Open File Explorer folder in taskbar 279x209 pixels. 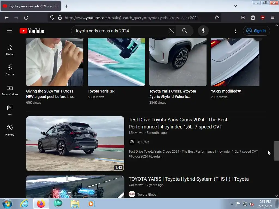75,204
